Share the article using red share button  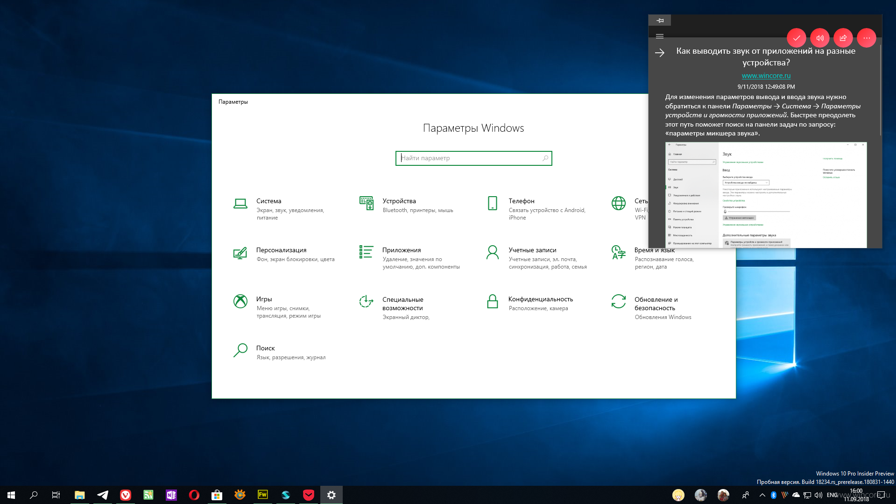point(843,38)
